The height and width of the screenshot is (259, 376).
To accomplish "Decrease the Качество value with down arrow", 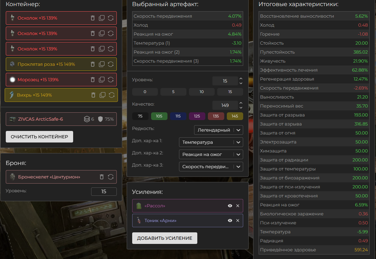I will click(241, 108).
